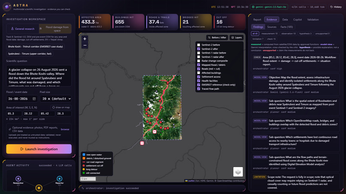The height and width of the screenshot is (194, 346).
Task: Click the model status chip gemini-3.5-flash-lite
Action: [269, 7]
